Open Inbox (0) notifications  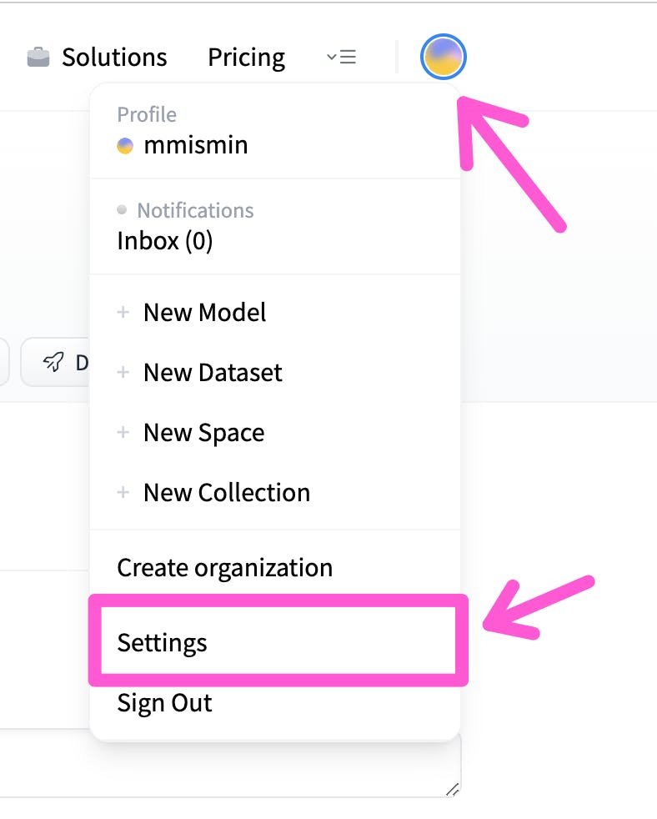165,241
